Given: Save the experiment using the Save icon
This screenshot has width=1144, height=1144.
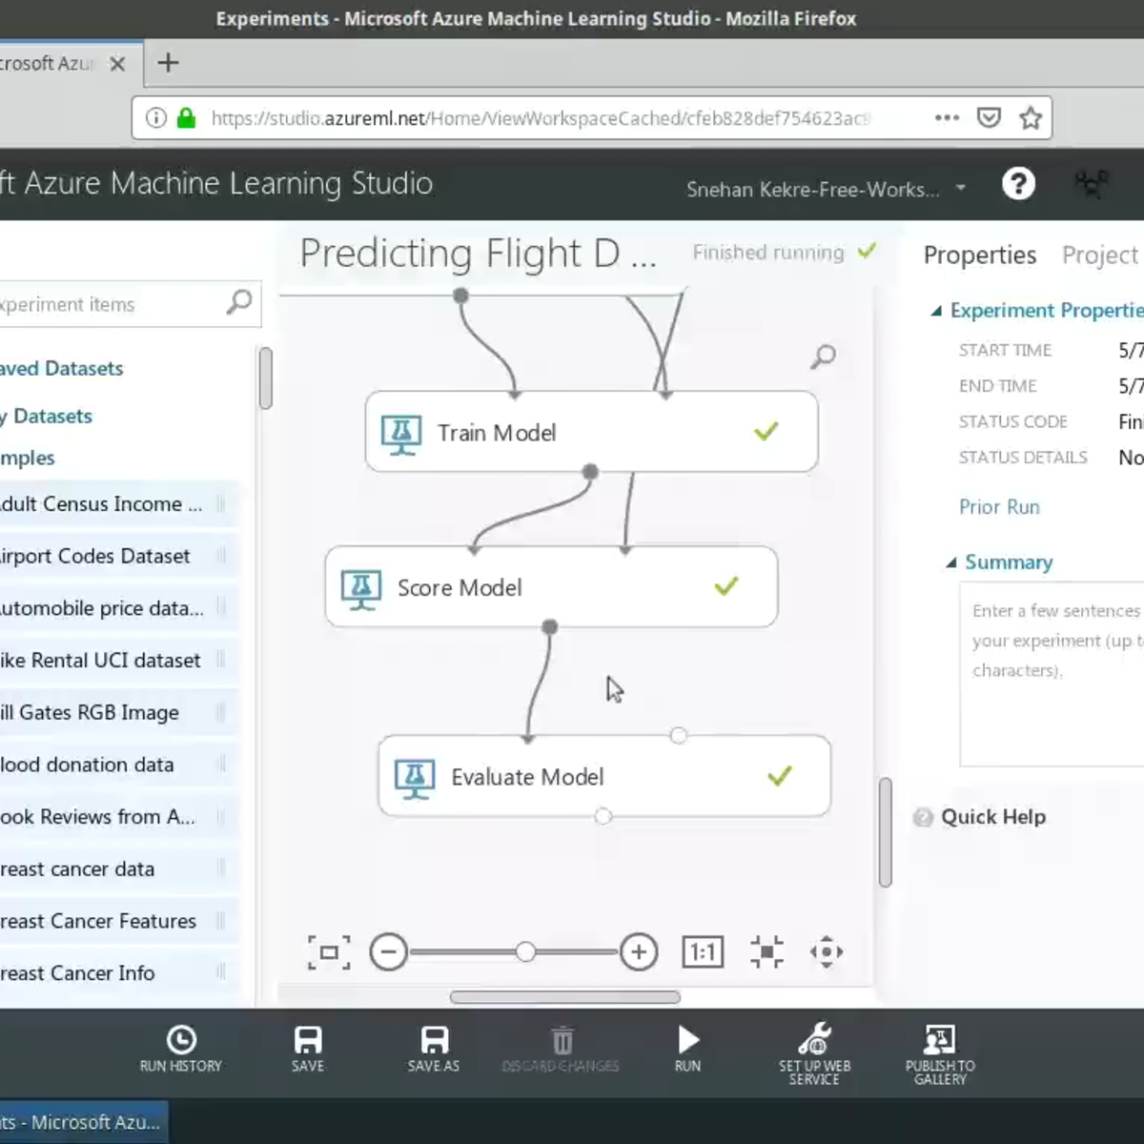Looking at the screenshot, I should (307, 1047).
